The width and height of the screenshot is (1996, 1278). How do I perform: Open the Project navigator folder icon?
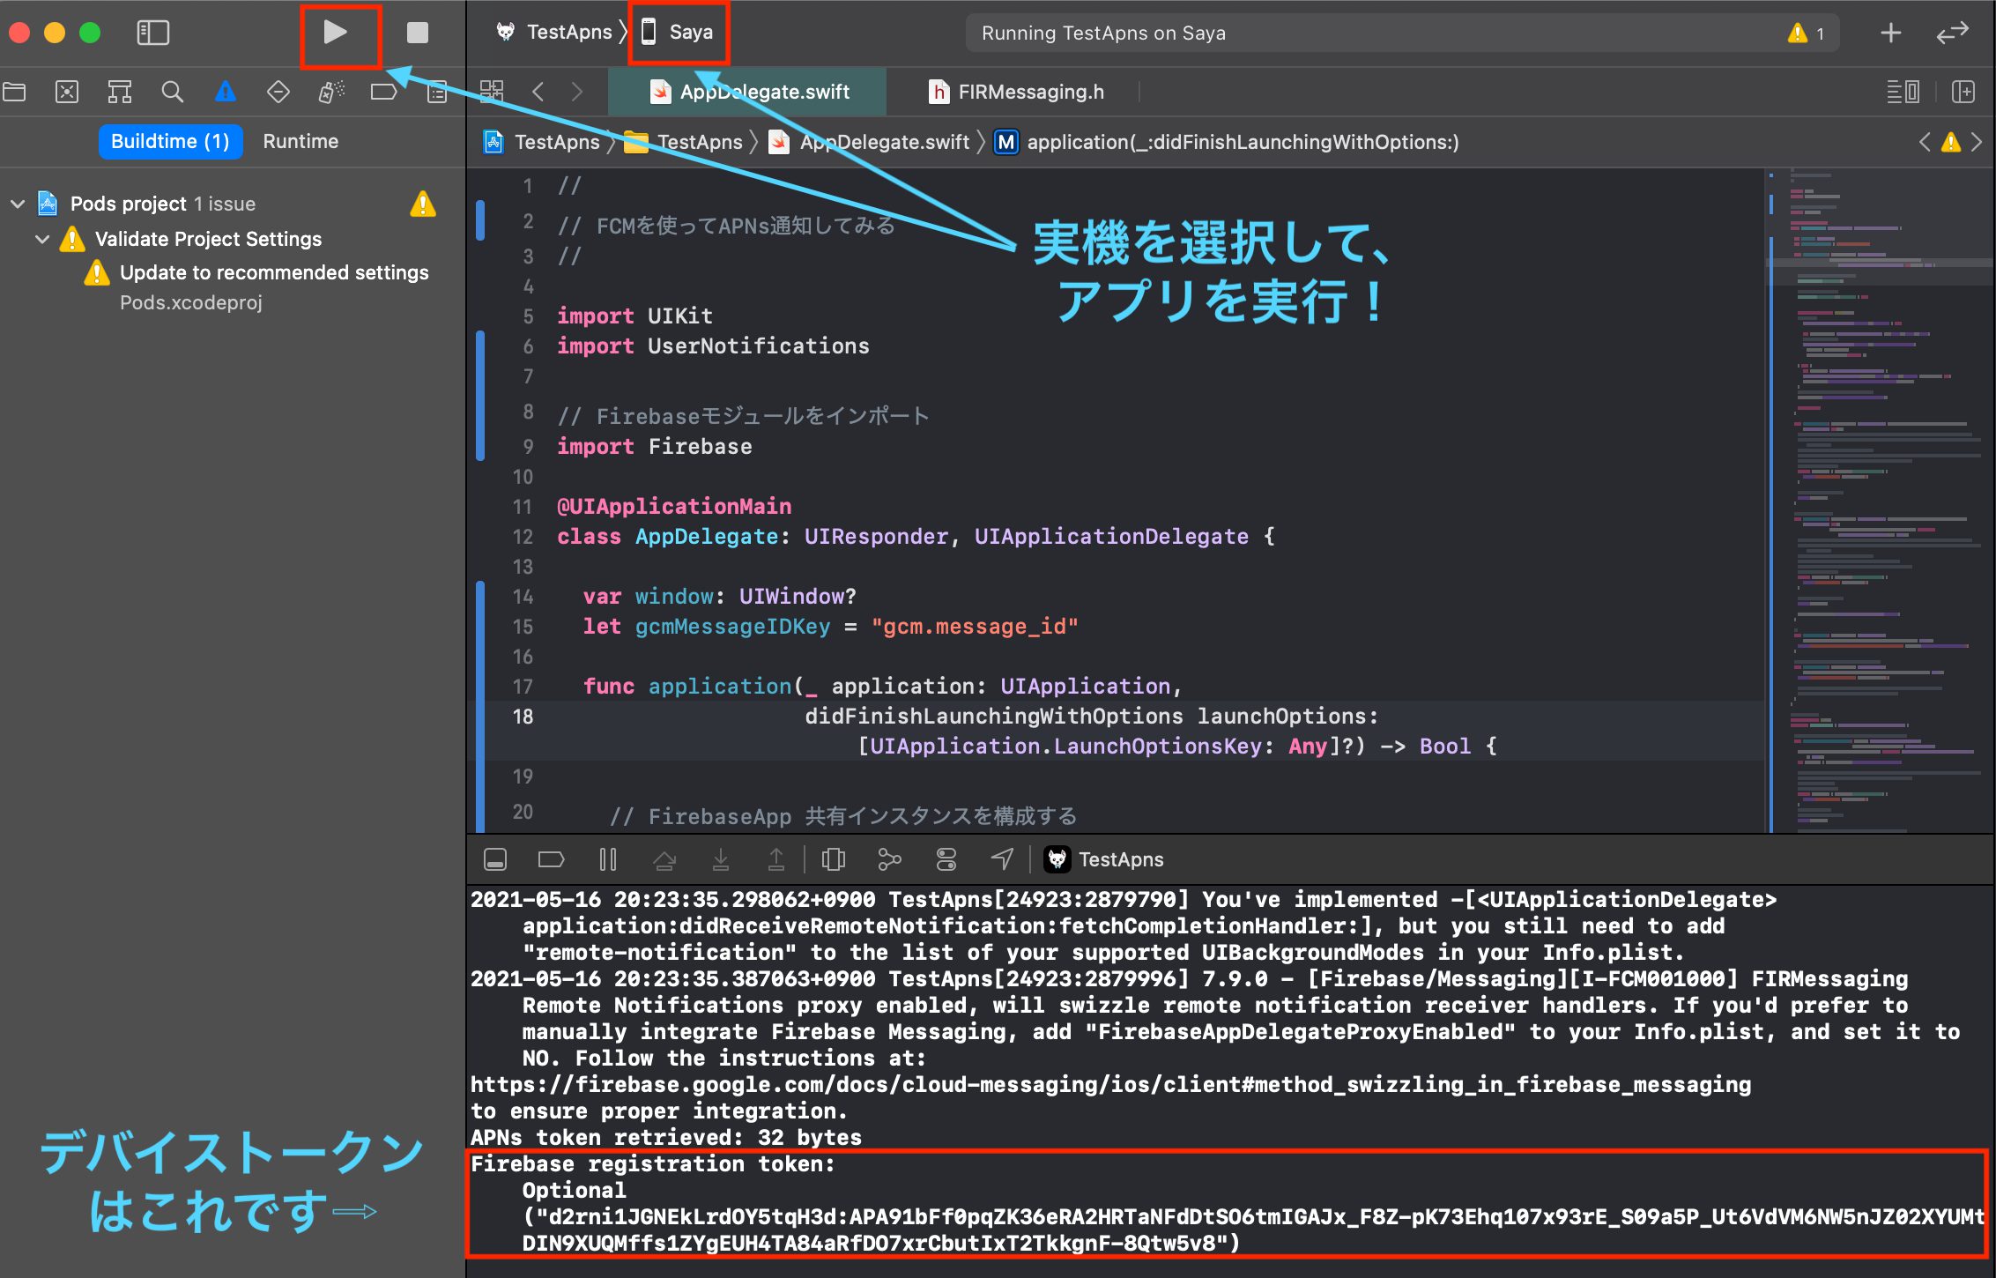[x=15, y=92]
